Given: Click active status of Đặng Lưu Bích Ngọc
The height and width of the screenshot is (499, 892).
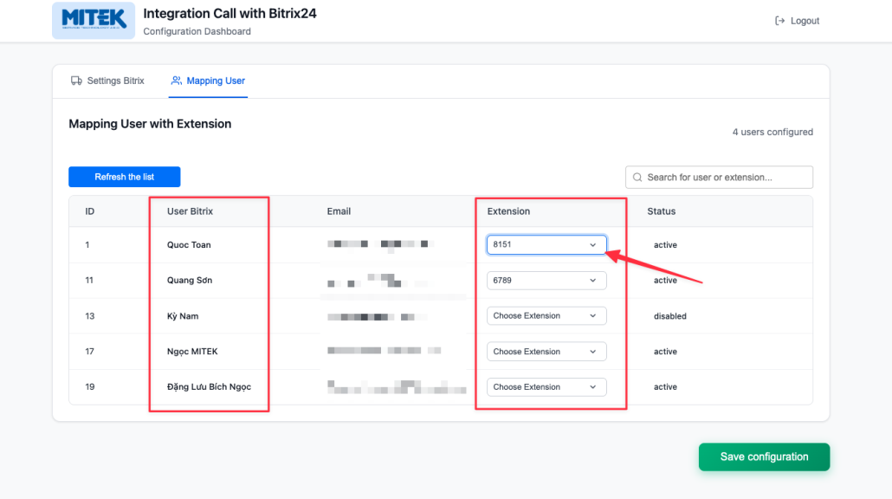Looking at the screenshot, I should click(x=665, y=387).
